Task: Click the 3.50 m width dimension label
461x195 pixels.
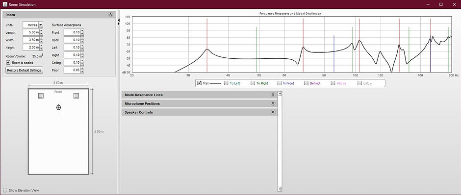Action: pos(58,83)
